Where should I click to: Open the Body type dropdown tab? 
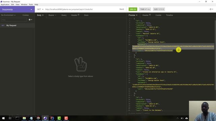[x=40, y=15]
